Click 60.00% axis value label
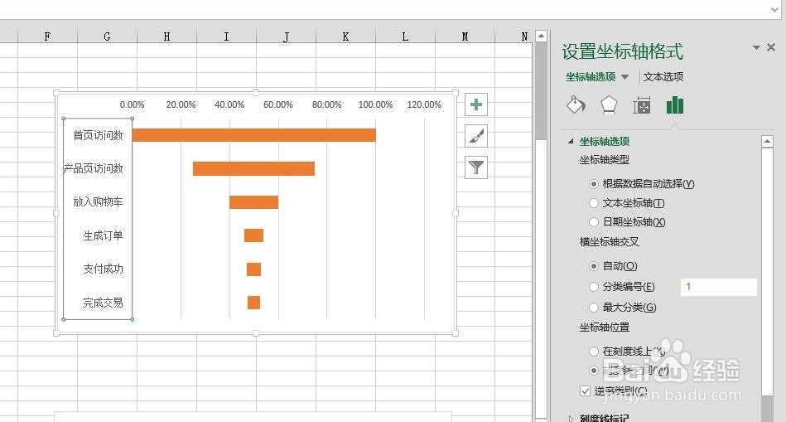This screenshot has width=786, height=422. pyautogui.click(x=278, y=104)
